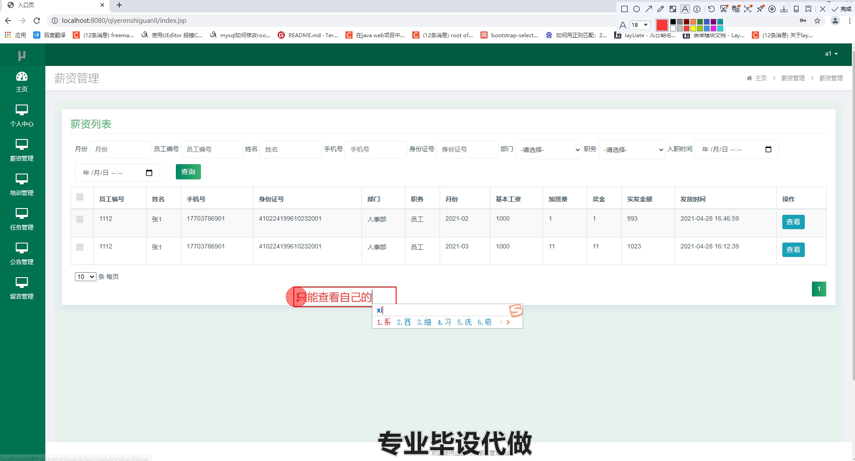Image resolution: width=855 pixels, height=461 pixels.
Task: Click the 月份 search input field
Action: pyautogui.click(x=121, y=149)
